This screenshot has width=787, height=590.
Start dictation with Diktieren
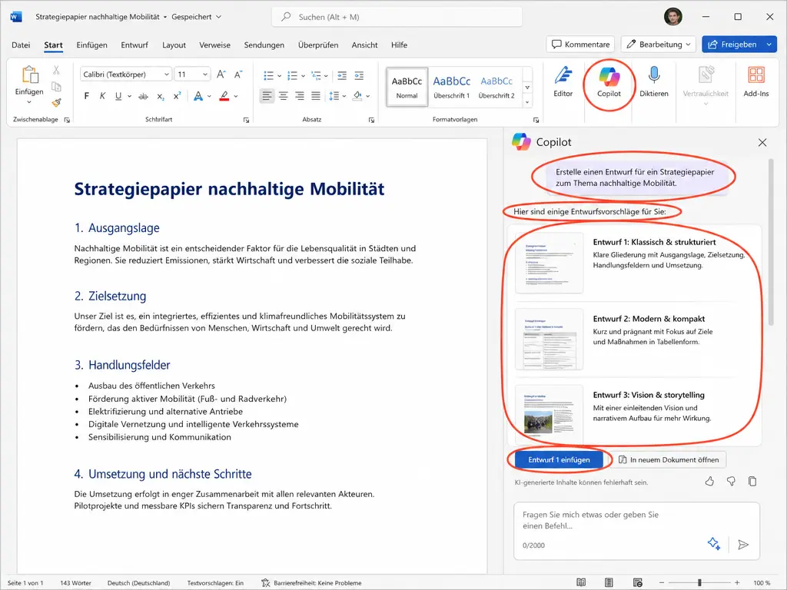653,82
